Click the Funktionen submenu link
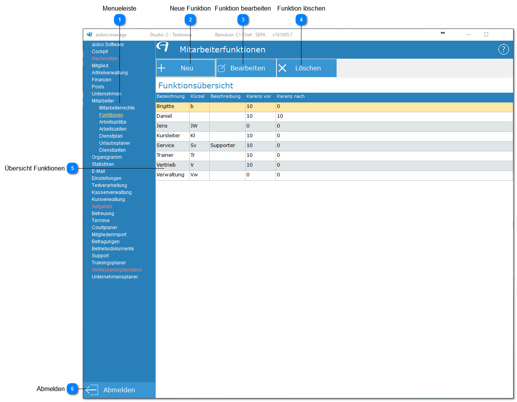 click(x=111, y=115)
